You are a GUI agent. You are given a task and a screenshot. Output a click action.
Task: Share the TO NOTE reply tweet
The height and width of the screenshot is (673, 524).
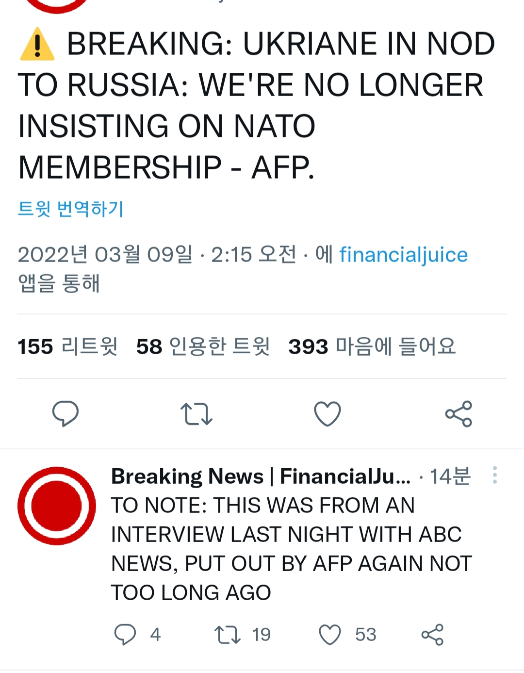432,634
